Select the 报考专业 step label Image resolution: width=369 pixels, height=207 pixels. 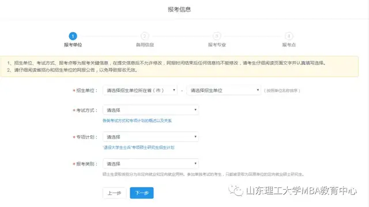[217, 45]
